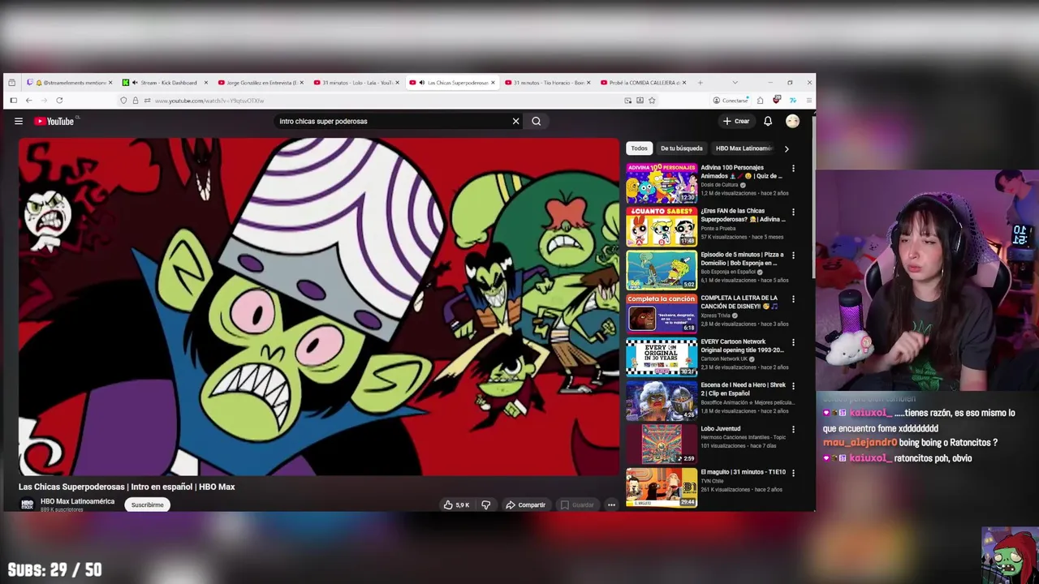1039x584 pixels.
Task: Open a new browser tab
Action: (x=700, y=83)
